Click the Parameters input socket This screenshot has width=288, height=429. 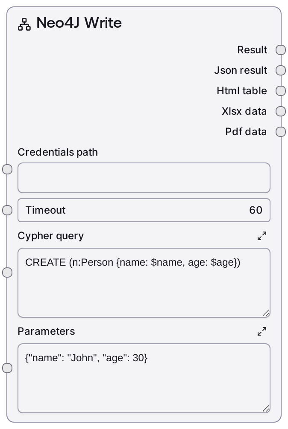[7, 368]
